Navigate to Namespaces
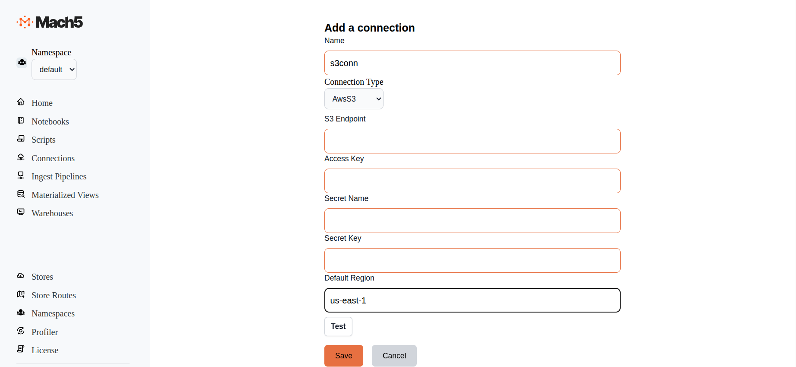This screenshot has width=796, height=367. tap(53, 313)
